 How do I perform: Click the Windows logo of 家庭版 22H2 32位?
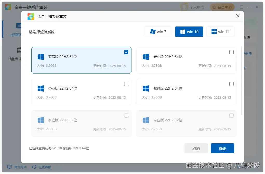point(41,120)
